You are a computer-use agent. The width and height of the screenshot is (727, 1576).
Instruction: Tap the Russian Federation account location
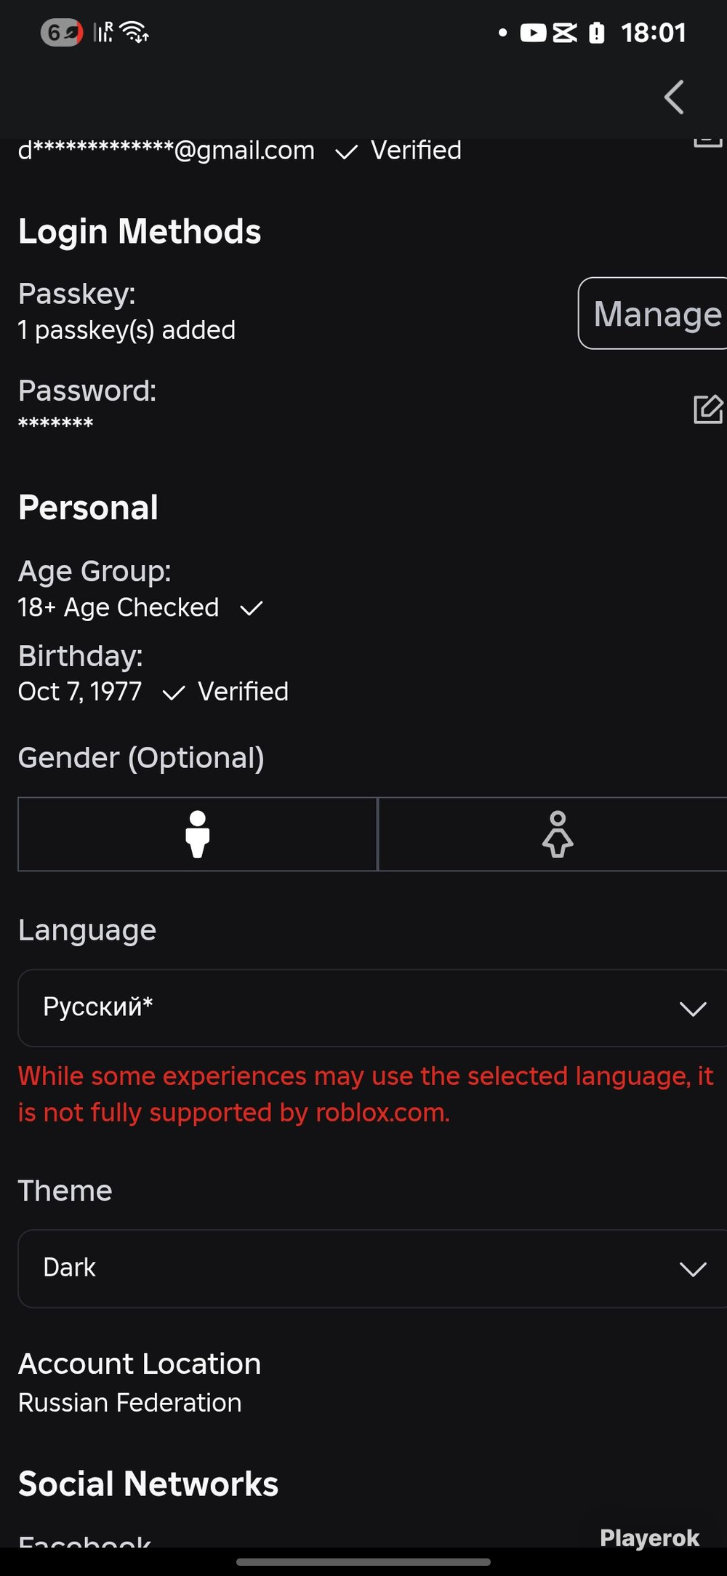pyautogui.click(x=129, y=1402)
